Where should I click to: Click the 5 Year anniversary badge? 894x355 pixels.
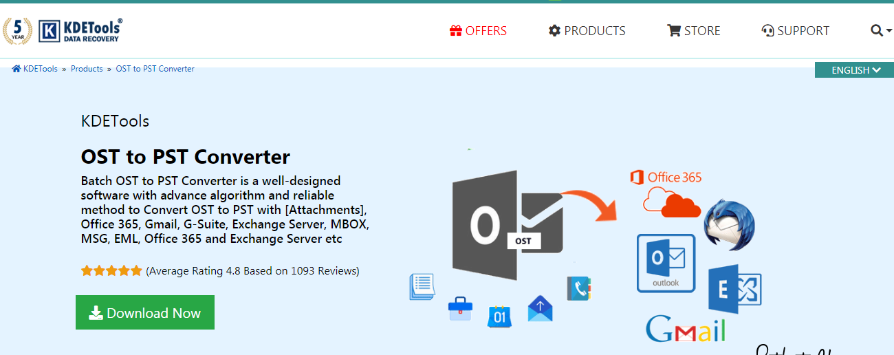click(x=17, y=31)
